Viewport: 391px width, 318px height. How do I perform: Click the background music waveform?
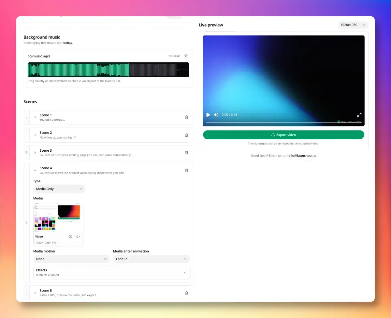point(109,70)
